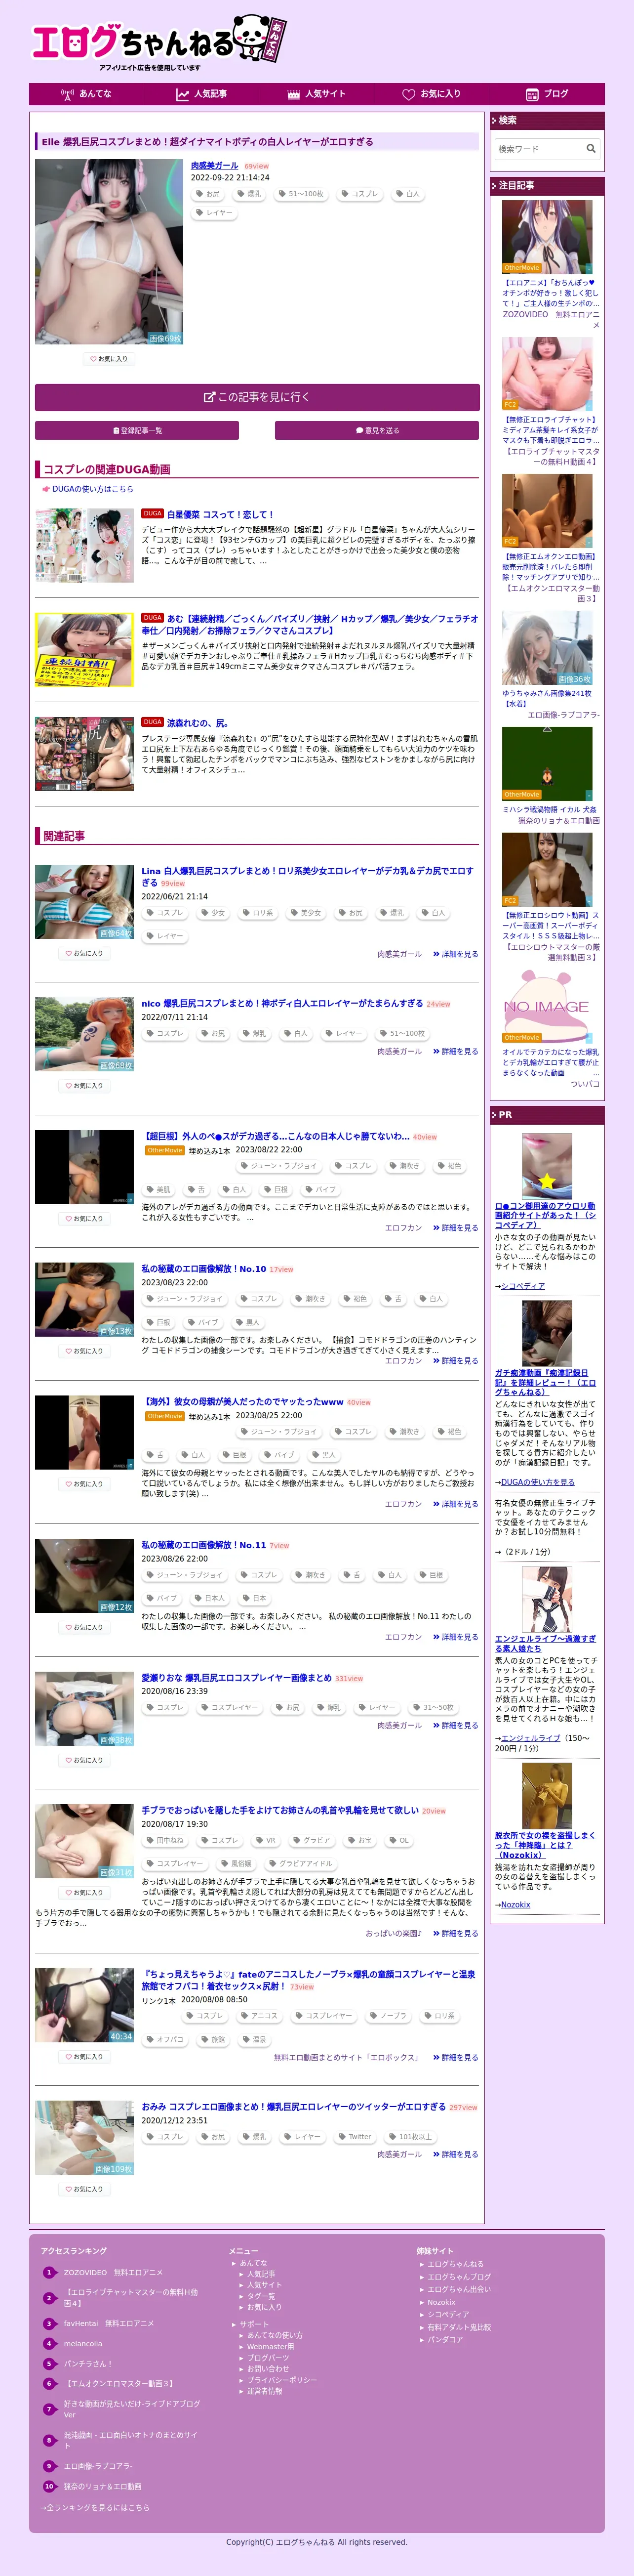Click the chart icon beside 人気記事
Viewport: 634px width, 2576px height.
pyautogui.click(x=182, y=94)
